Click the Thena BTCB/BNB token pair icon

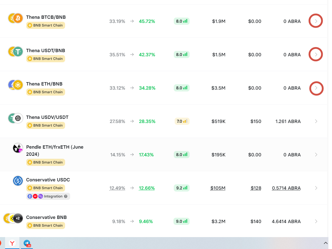(x=16, y=18)
